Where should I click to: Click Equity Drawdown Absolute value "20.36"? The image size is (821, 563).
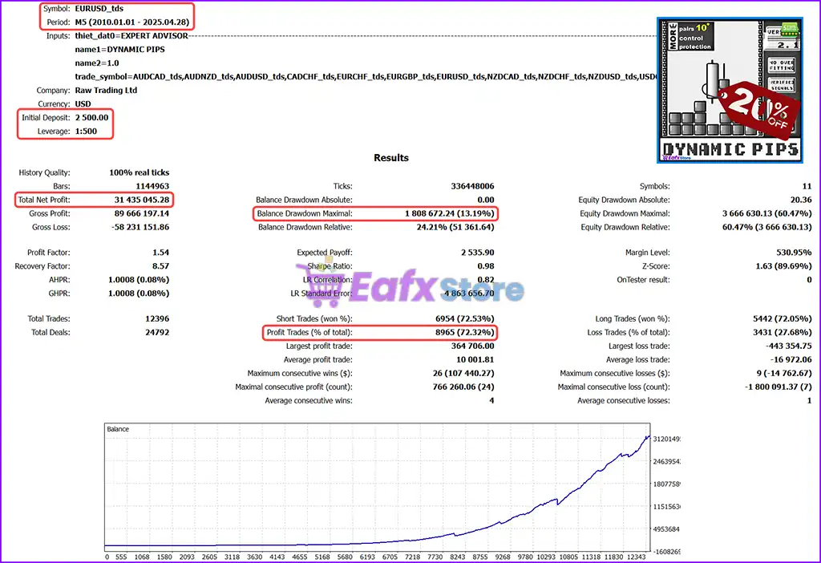[801, 200]
